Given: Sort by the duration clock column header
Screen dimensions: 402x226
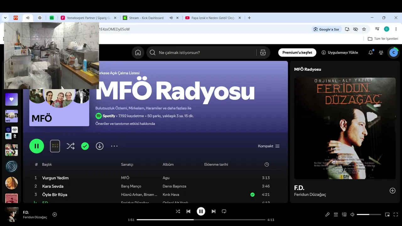Looking at the screenshot, I should click(x=267, y=164).
